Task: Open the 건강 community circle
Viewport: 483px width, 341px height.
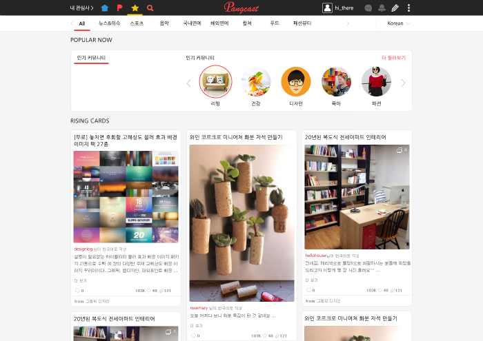Action: coord(256,82)
